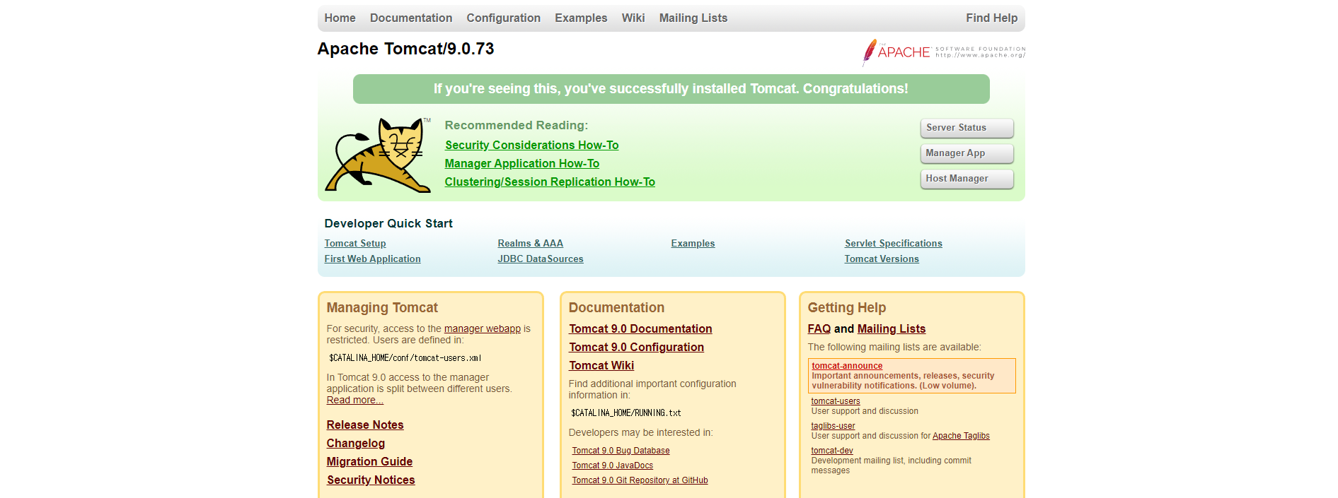
Task: Click the Documentation panel heading
Action: (616, 307)
